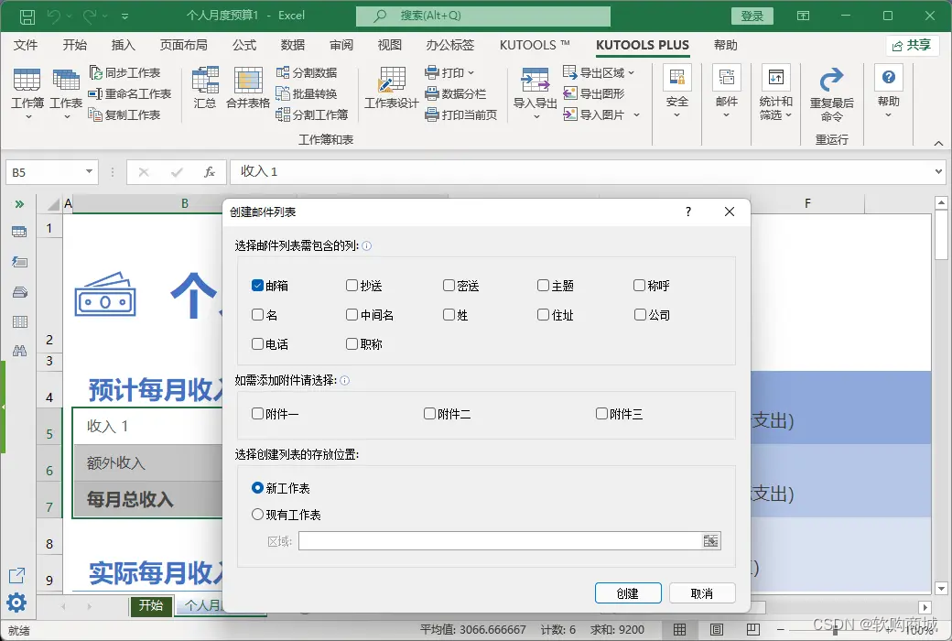
Task: Click the fx insert function icon
Action: (x=210, y=172)
